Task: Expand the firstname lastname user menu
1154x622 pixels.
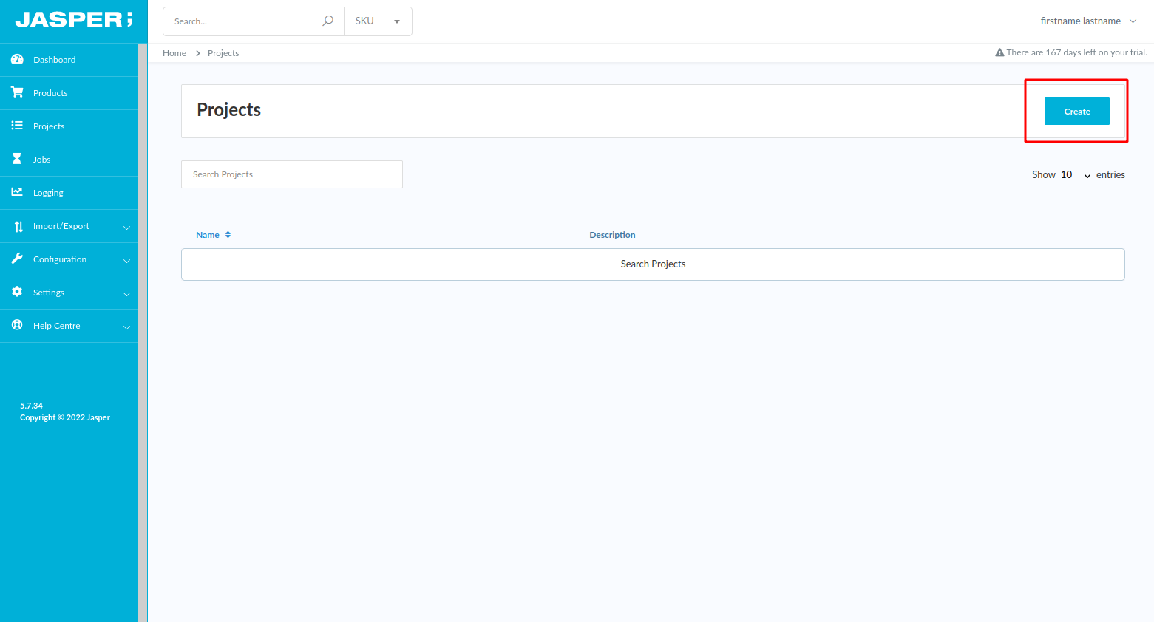Action: [1087, 21]
